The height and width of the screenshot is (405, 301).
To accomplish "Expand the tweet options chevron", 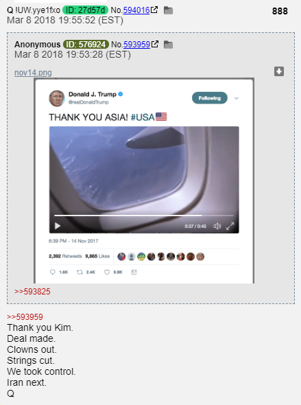I will (x=237, y=98).
